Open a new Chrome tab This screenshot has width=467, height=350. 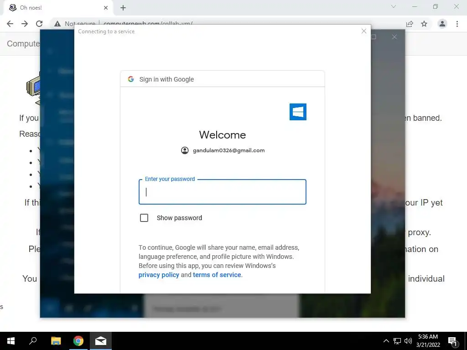point(123,8)
